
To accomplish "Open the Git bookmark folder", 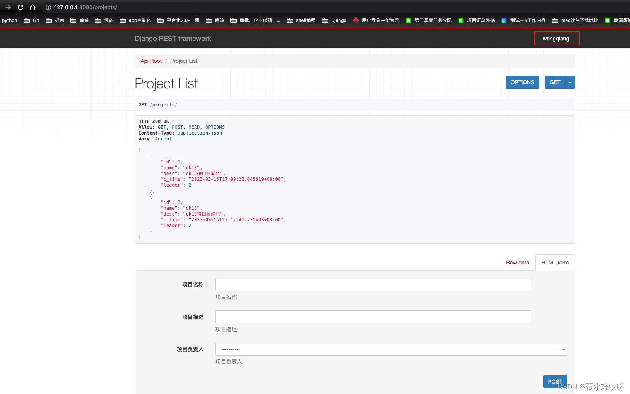I will (x=31, y=20).
